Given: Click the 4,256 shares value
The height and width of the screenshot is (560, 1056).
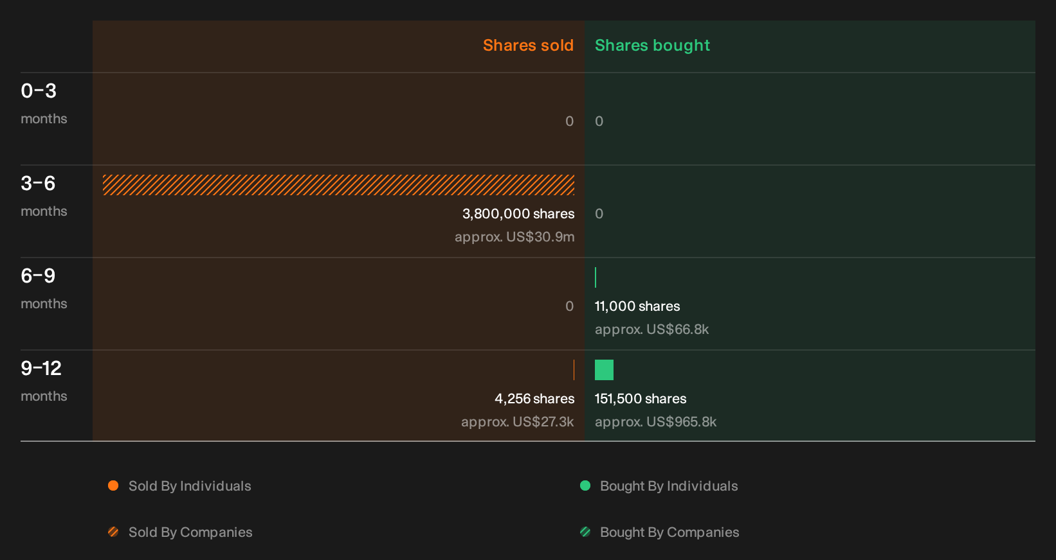Looking at the screenshot, I should click(x=534, y=399).
